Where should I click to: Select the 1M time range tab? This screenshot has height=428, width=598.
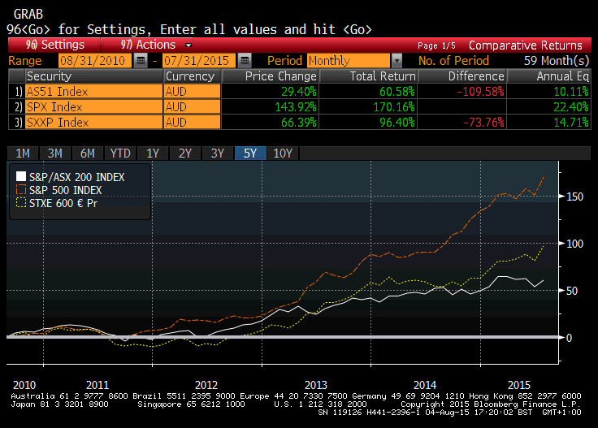[x=23, y=153]
